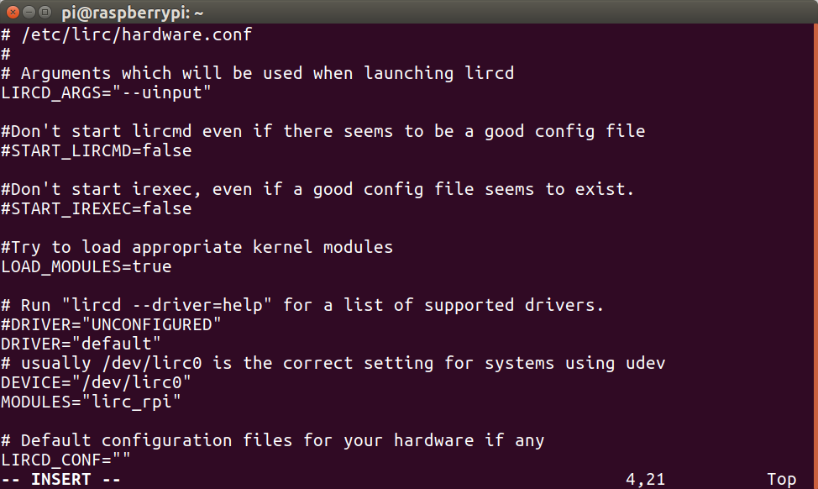The image size is (818, 489).
Task: Click the MODULES="lirc_rpi" line
Action: (x=91, y=402)
